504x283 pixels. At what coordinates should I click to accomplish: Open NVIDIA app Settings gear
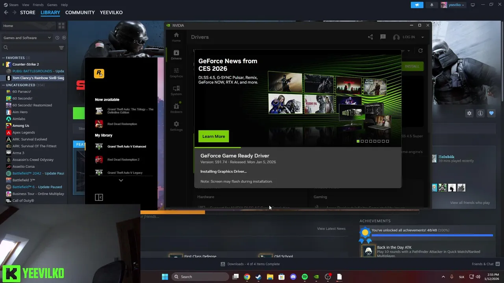pyautogui.click(x=176, y=126)
